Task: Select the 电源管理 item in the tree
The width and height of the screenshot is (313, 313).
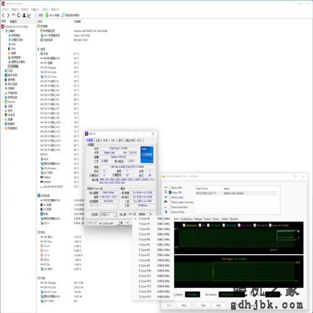Action: [14, 58]
